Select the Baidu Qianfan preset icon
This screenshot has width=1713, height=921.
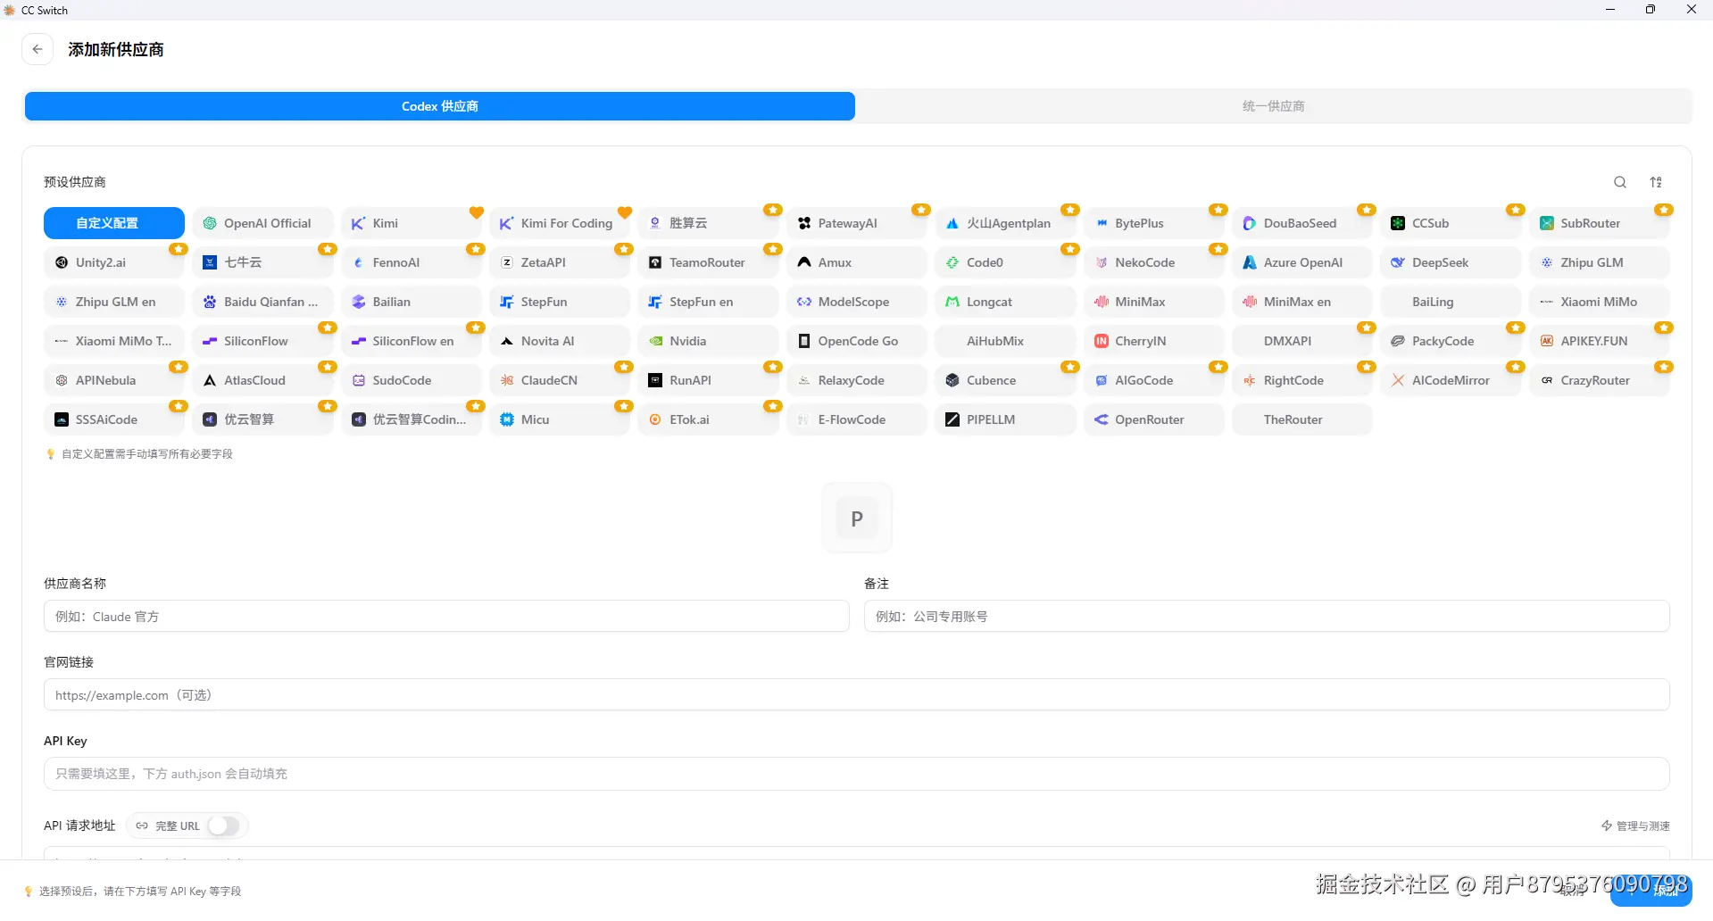click(210, 302)
